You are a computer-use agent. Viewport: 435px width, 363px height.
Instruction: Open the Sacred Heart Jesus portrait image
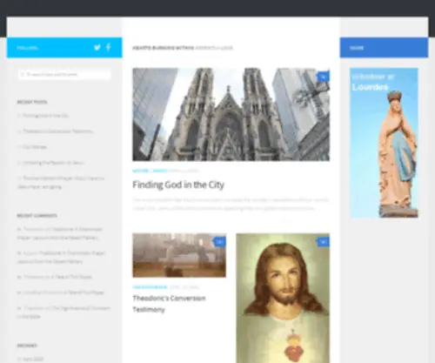283,299
